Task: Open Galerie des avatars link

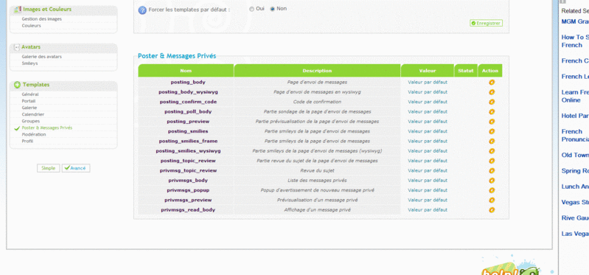Action: point(42,57)
